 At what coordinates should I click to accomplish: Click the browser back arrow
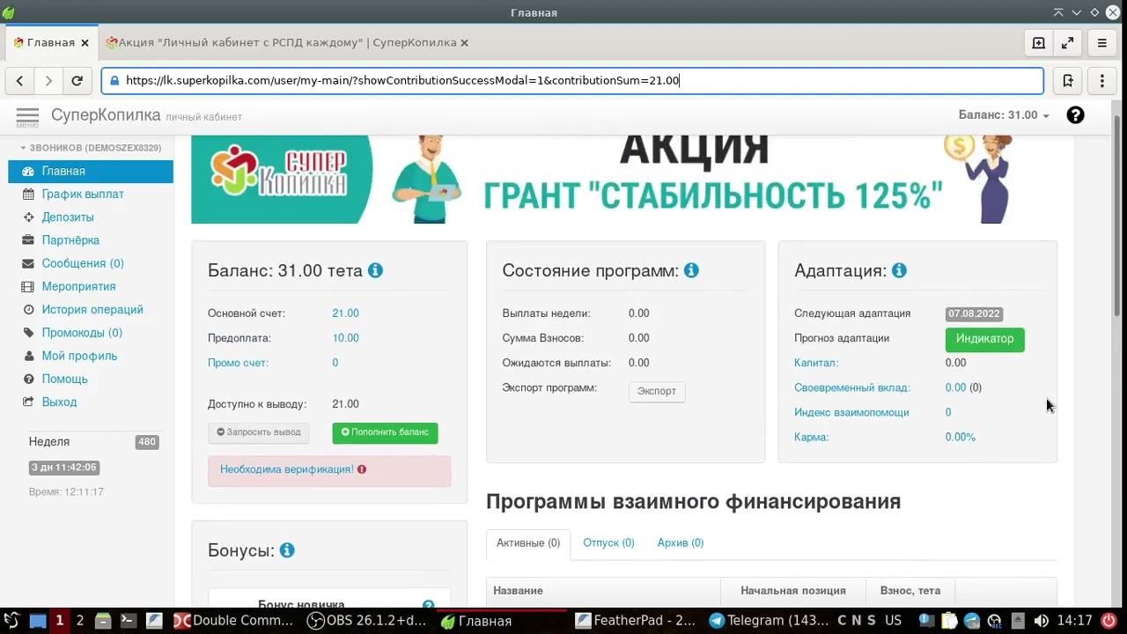coord(19,81)
